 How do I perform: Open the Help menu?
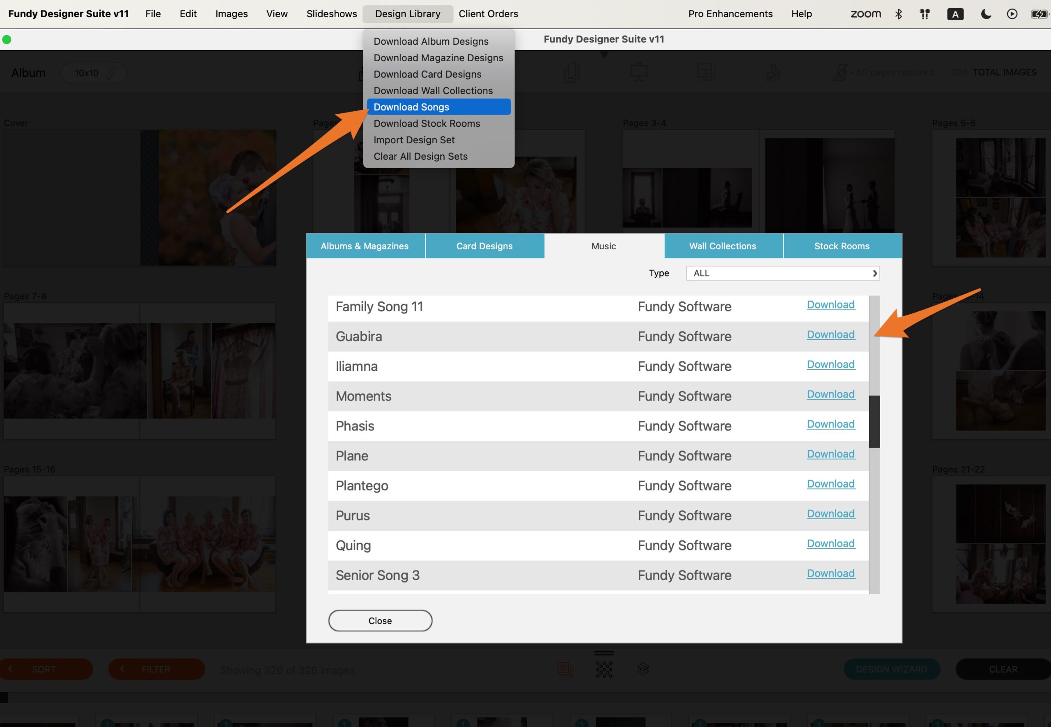(801, 14)
